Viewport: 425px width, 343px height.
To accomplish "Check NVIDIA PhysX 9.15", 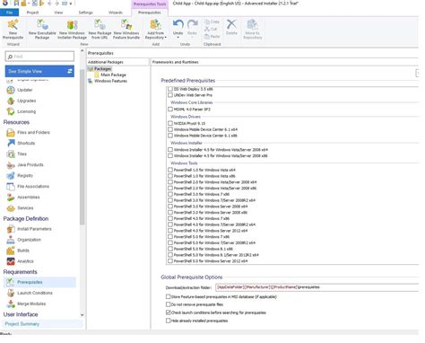I will point(170,123).
